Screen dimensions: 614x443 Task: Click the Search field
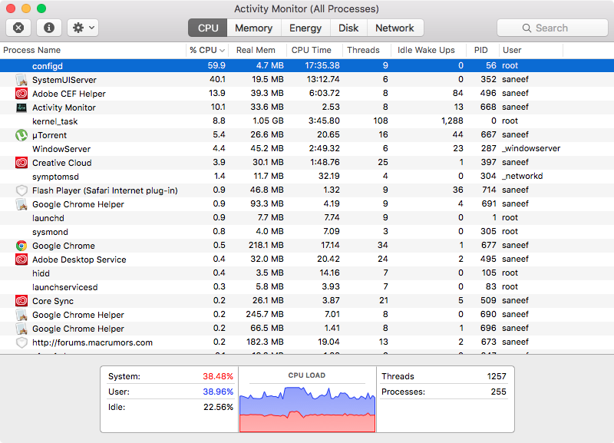(552, 28)
